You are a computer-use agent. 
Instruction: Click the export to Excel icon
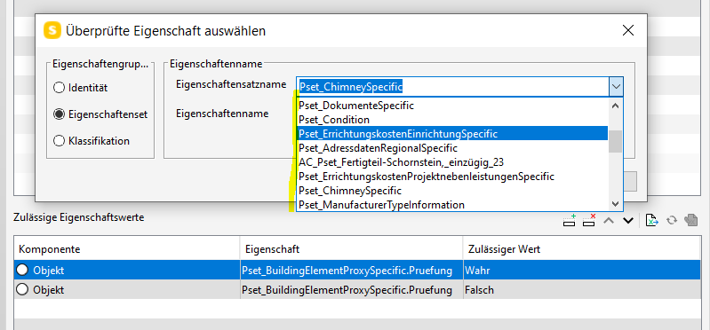tap(651, 220)
